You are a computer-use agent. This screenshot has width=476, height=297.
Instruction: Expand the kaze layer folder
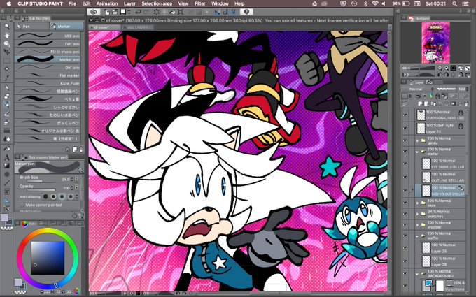pyautogui.click(x=417, y=203)
